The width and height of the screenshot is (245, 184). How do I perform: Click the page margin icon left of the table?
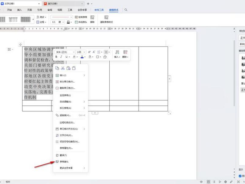[9, 49]
